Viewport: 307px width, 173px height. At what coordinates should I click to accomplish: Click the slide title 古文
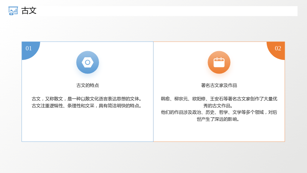[29, 11]
